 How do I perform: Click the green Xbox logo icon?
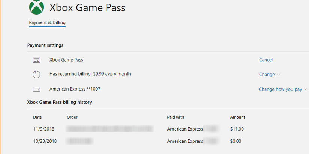click(36, 7)
